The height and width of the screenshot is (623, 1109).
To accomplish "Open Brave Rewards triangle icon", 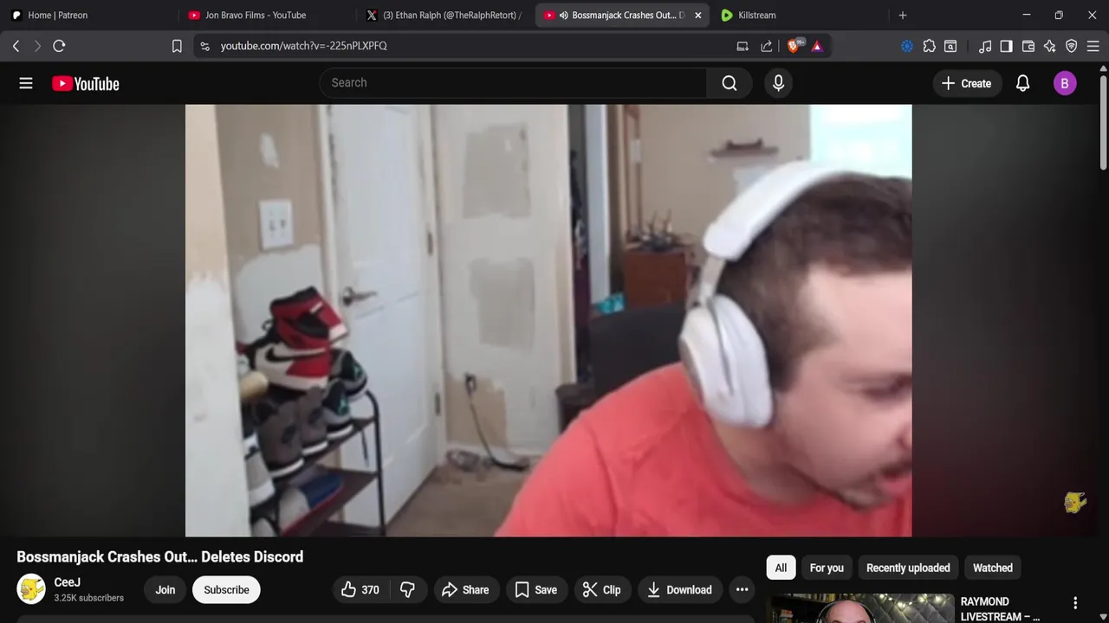I will tap(817, 46).
